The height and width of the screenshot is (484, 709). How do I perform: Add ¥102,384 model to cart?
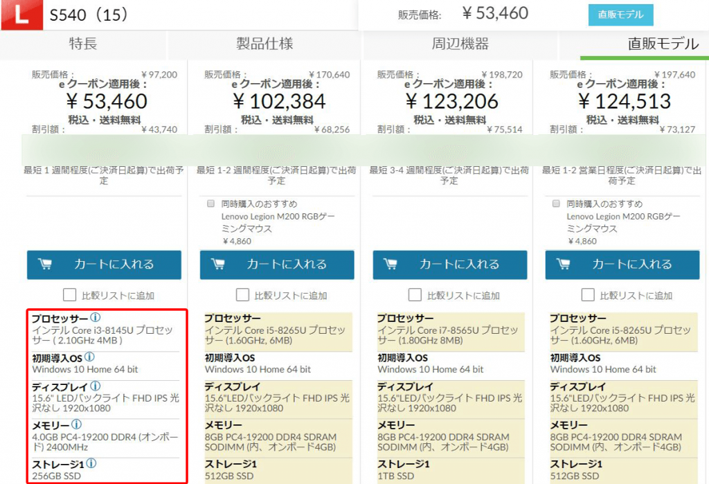277,265
